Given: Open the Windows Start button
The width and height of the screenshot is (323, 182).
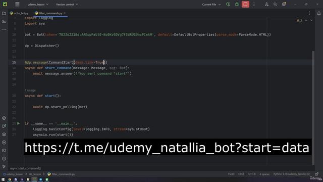Looking at the screenshot, I should coord(3,179).
